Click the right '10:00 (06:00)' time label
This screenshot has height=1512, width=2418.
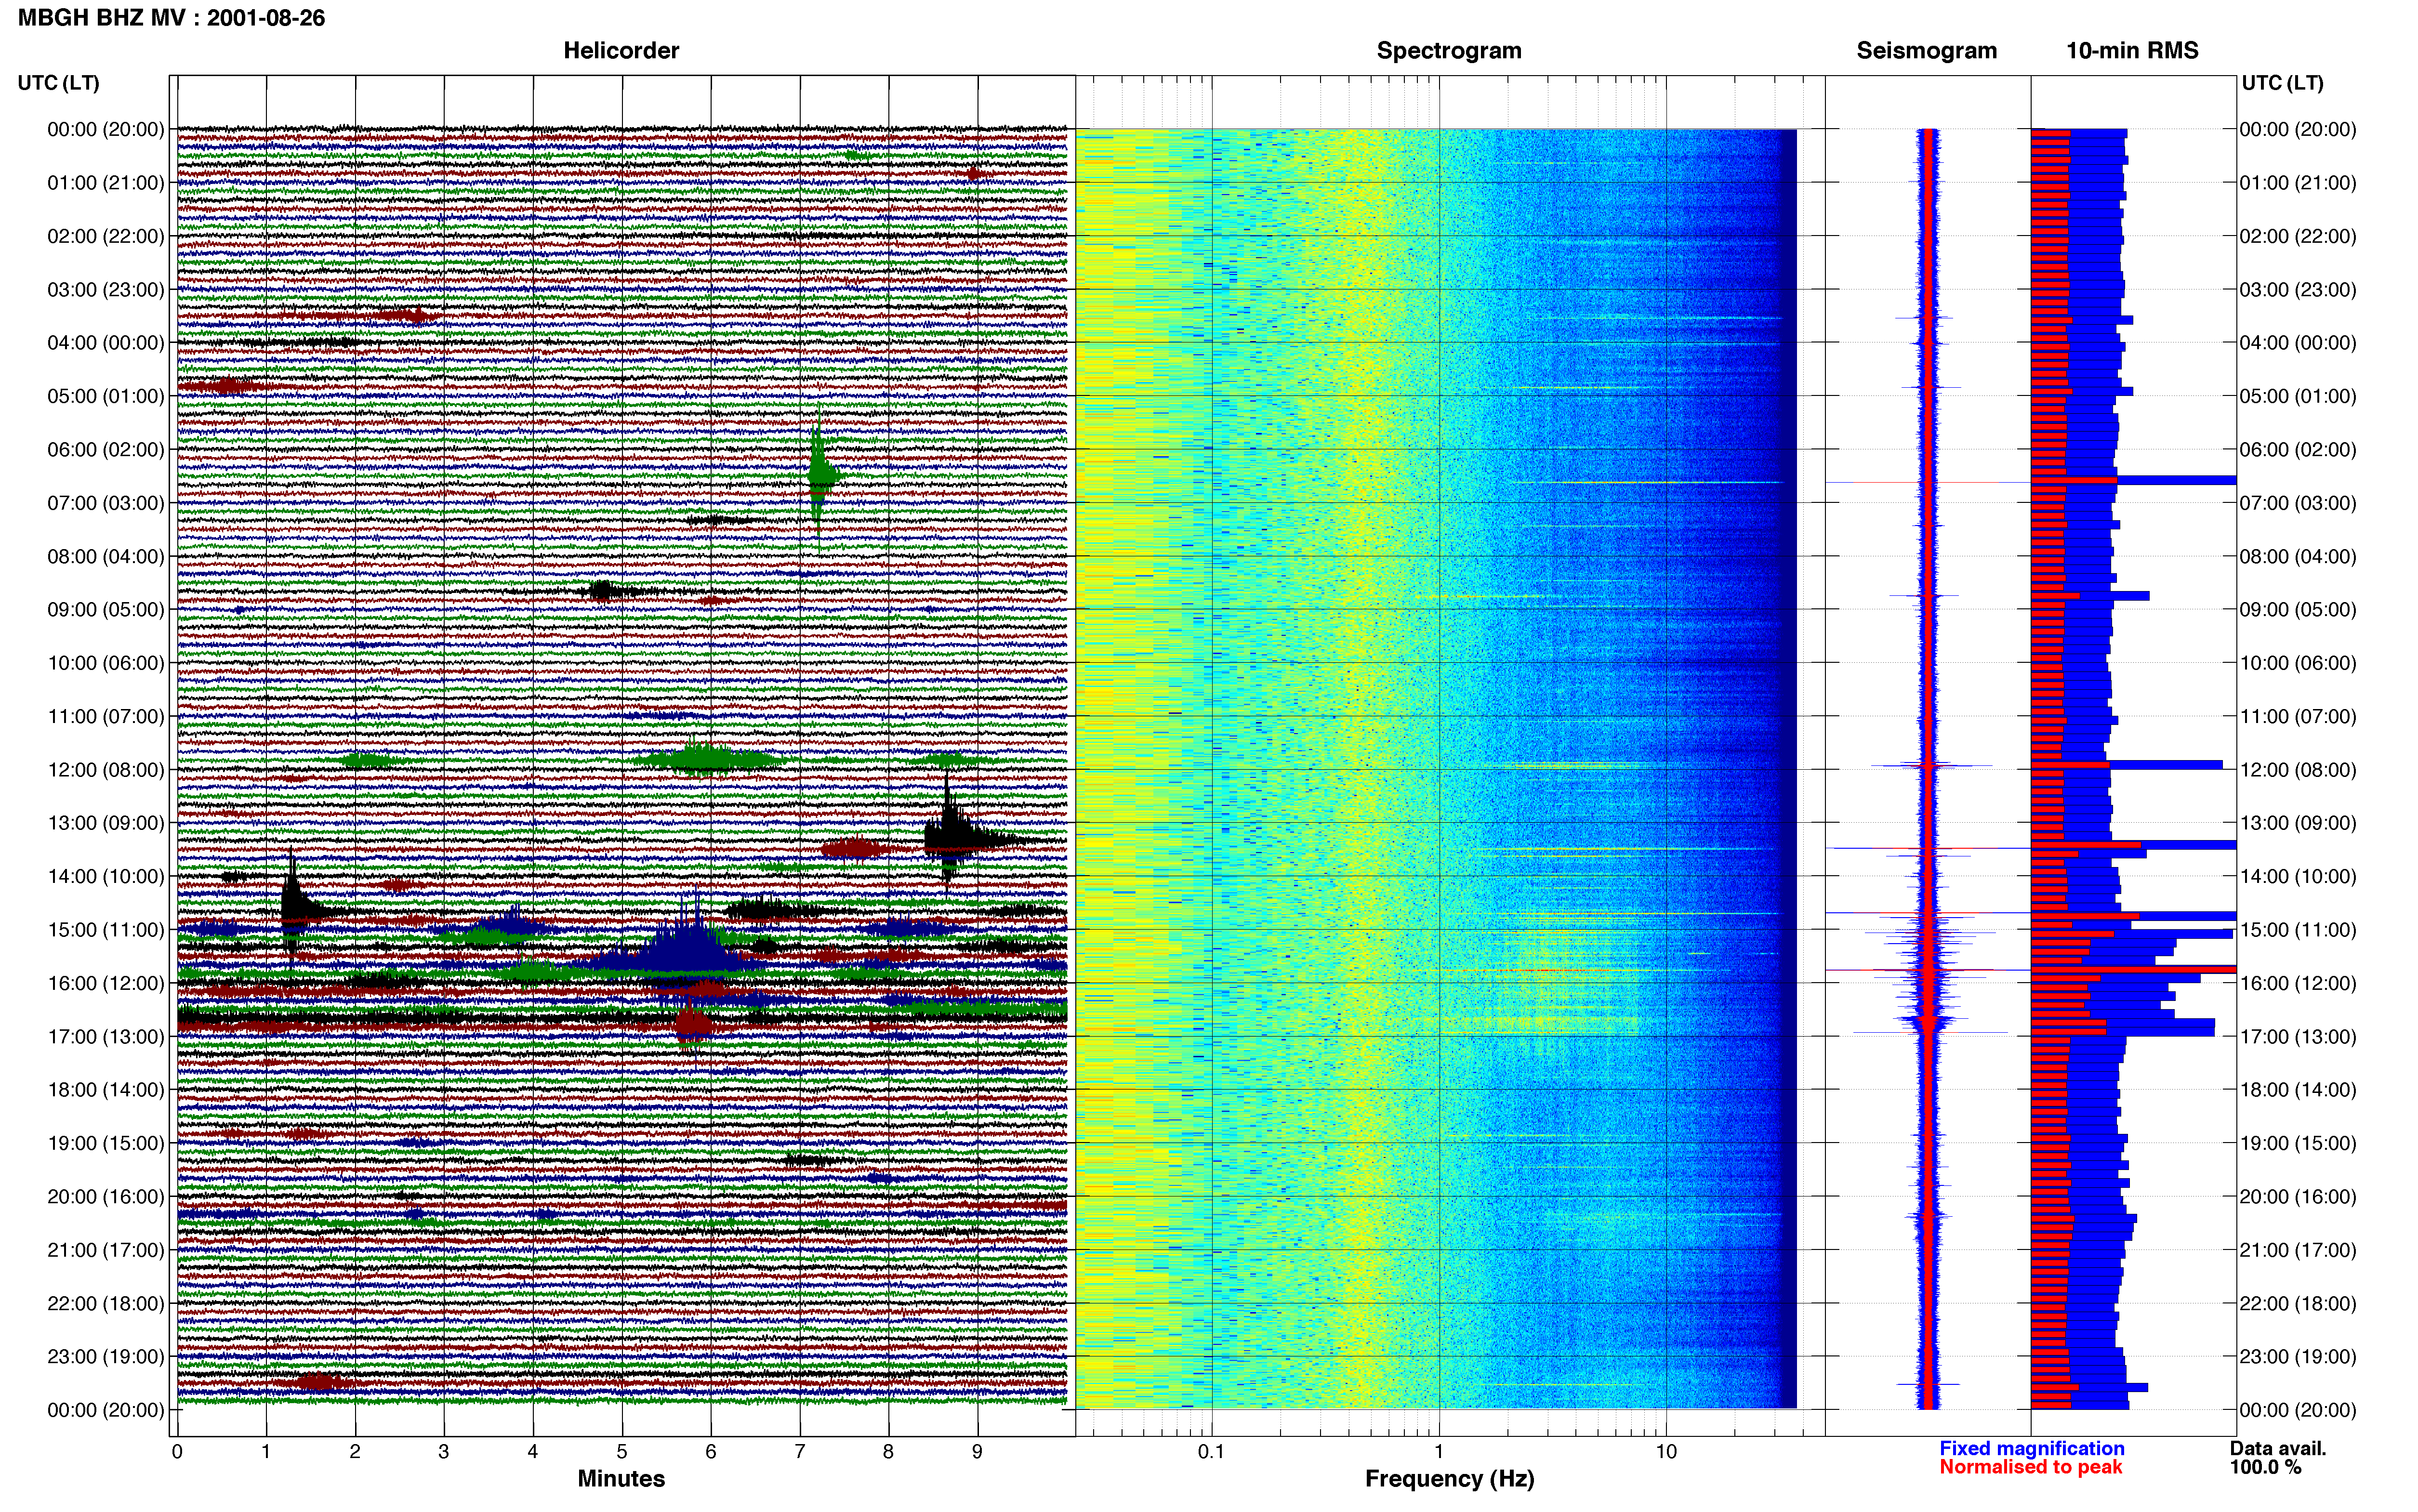(x=2298, y=663)
